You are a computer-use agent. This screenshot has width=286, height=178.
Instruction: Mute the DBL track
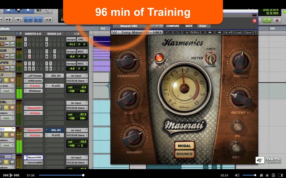pos(12,108)
